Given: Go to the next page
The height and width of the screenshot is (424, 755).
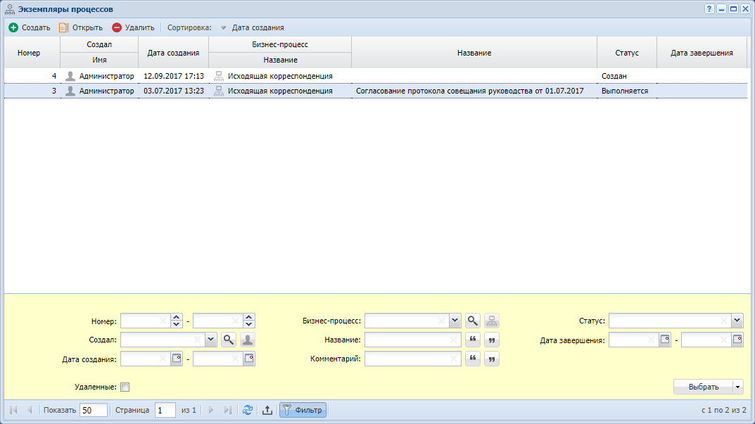Looking at the screenshot, I should 211,410.
